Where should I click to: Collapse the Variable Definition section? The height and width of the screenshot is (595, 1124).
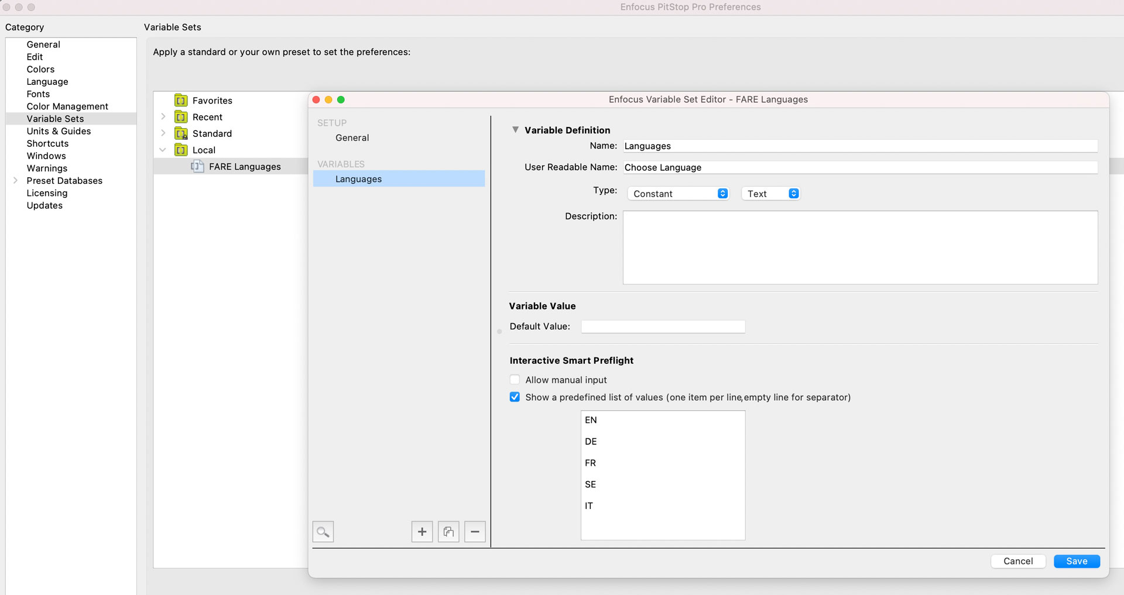[x=515, y=130]
